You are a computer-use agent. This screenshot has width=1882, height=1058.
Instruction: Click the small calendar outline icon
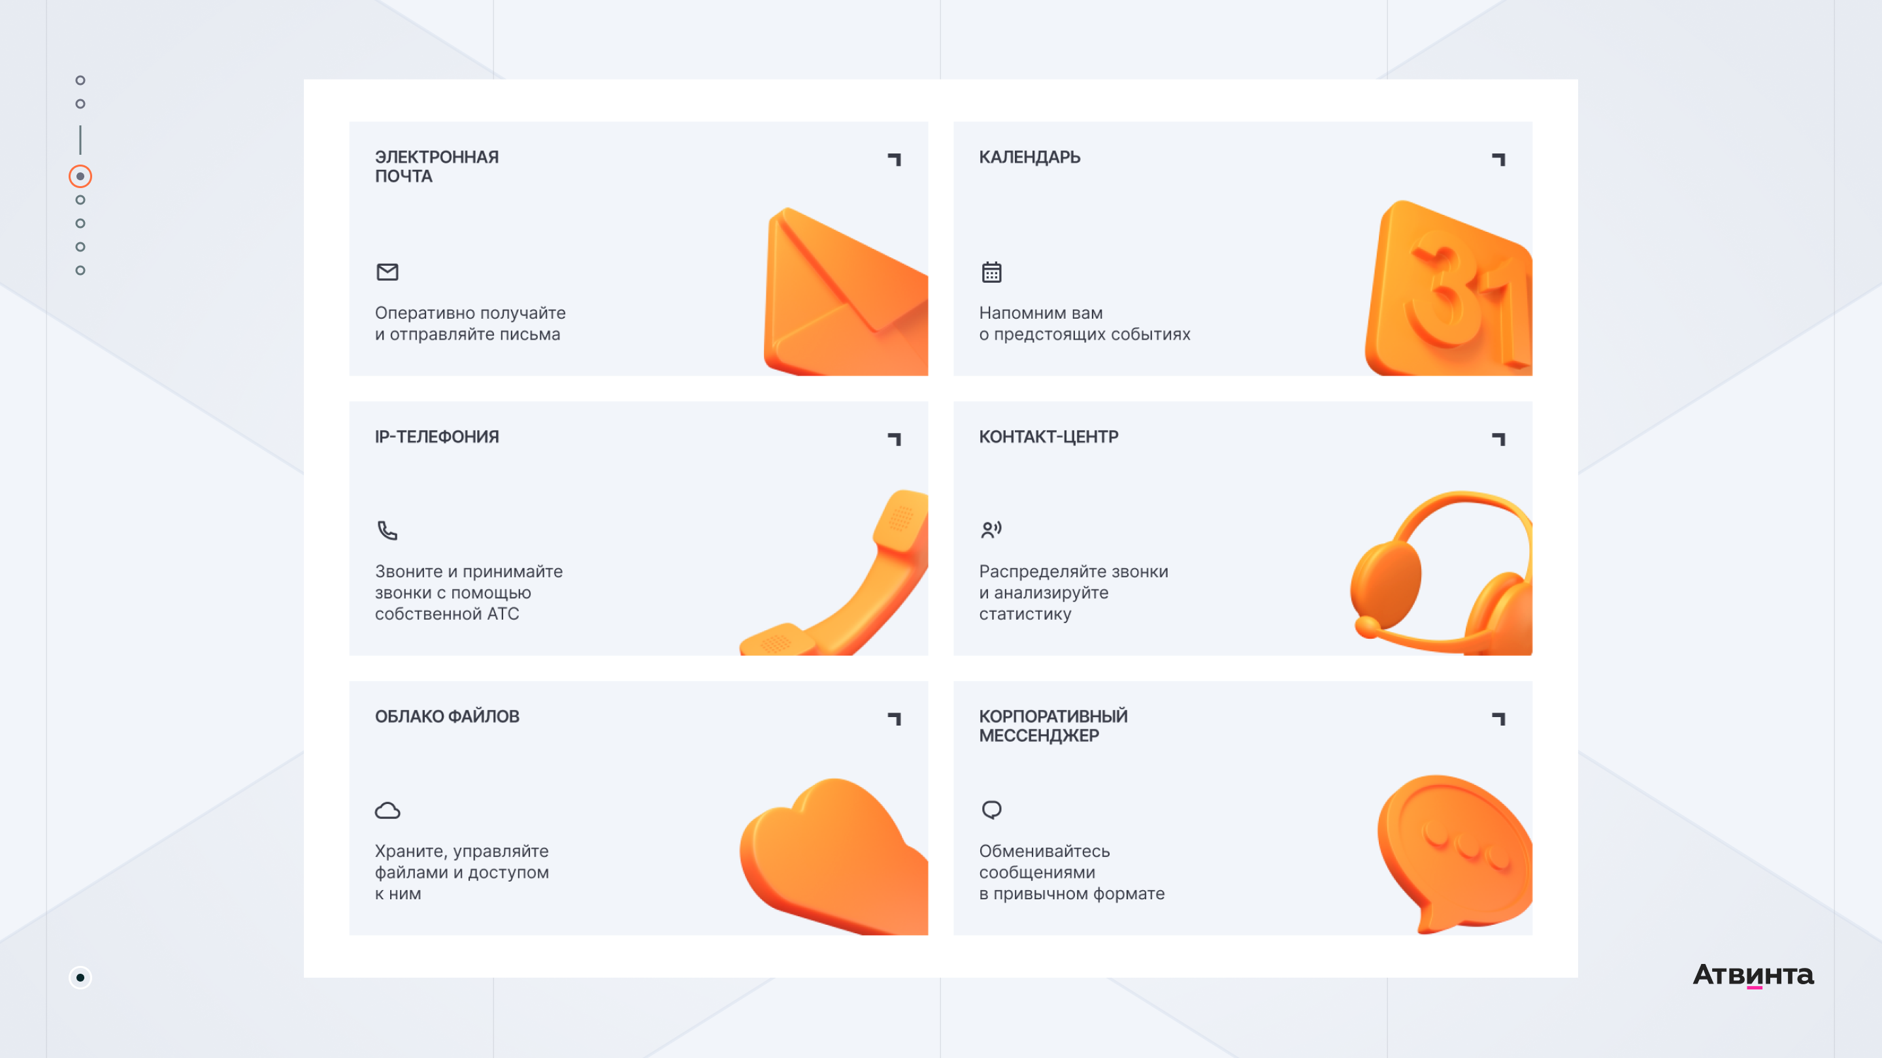[x=991, y=272]
